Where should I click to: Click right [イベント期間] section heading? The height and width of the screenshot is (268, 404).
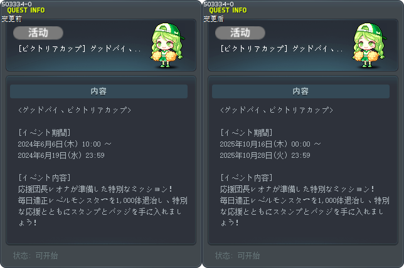[247, 133]
